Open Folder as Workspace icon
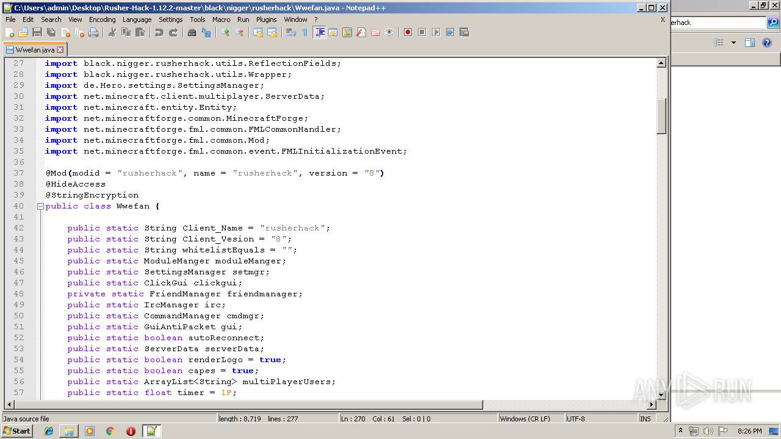The width and height of the screenshot is (781, 439). (x=375, y=32)
